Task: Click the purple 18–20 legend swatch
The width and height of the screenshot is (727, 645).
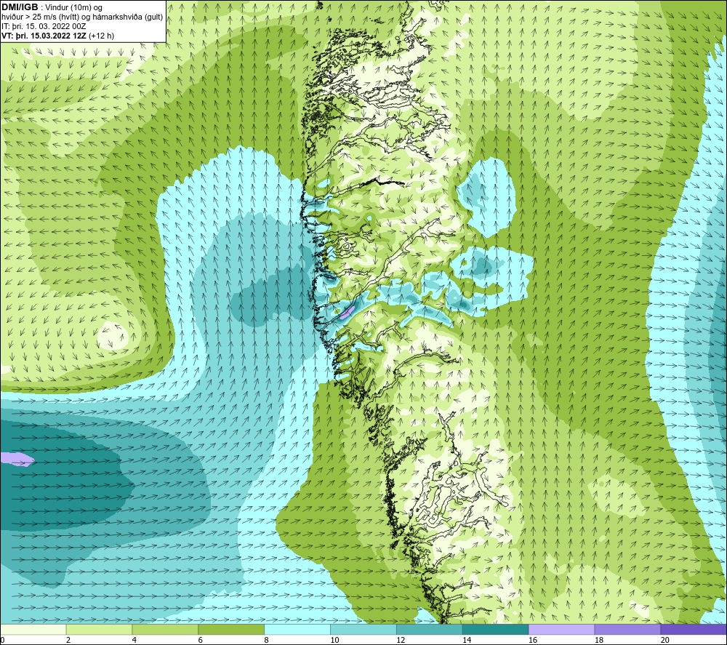Action: 627,629
